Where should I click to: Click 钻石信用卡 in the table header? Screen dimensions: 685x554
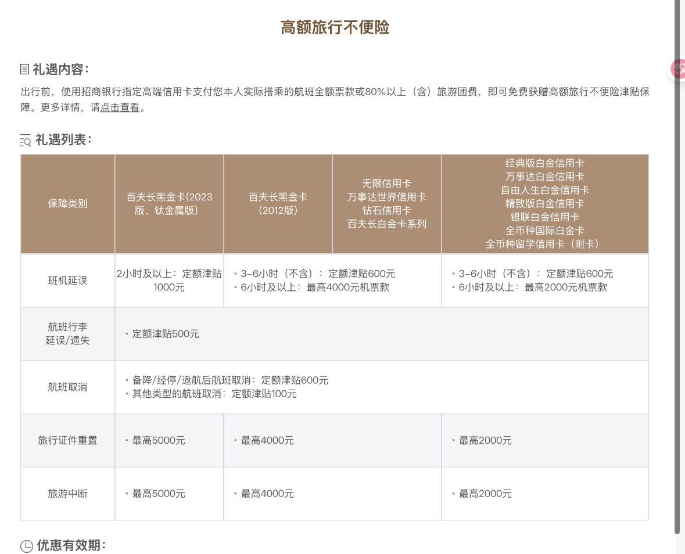click(386, 210)
